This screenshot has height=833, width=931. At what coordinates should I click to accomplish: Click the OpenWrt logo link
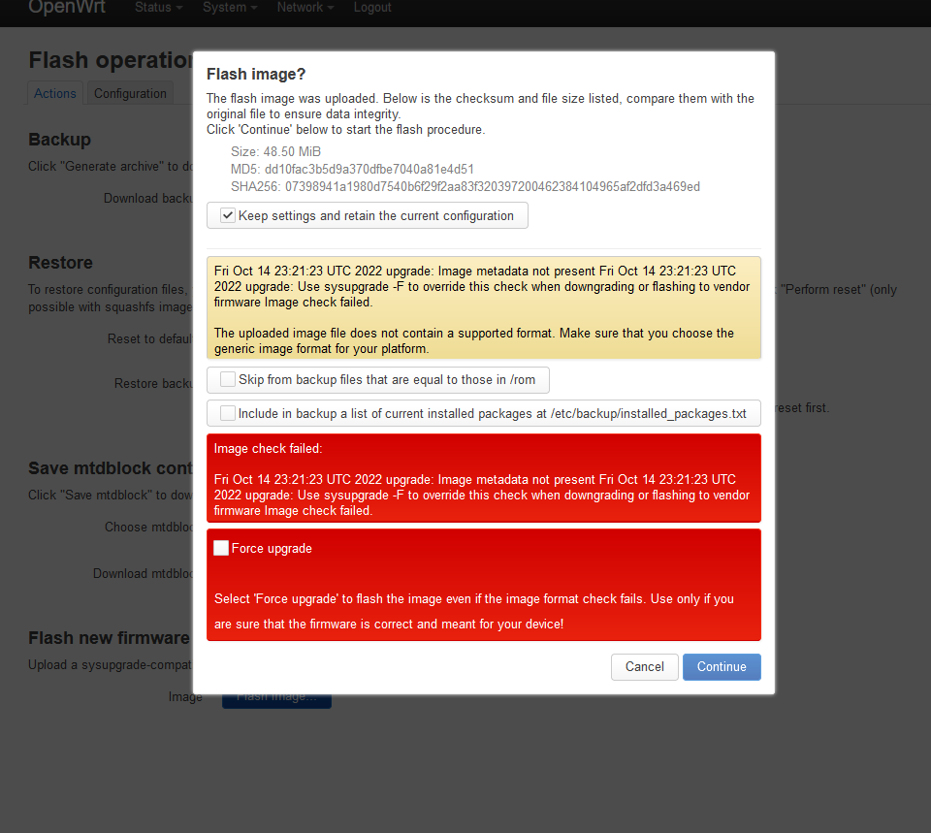point(67,7)
